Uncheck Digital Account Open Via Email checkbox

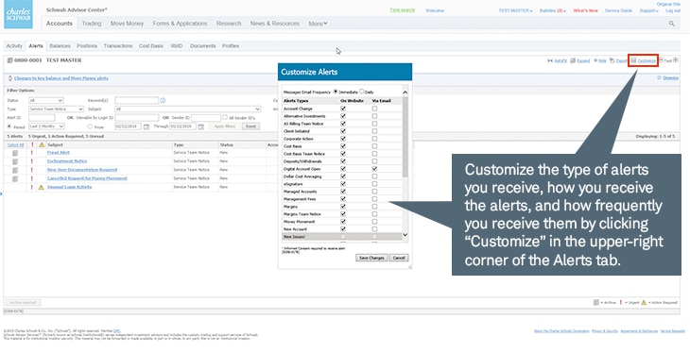374,169
